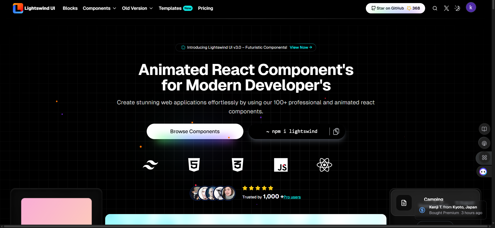
Task: Click the podcast broadcast icon in right sidebar
Action: (x=484, y=143)
